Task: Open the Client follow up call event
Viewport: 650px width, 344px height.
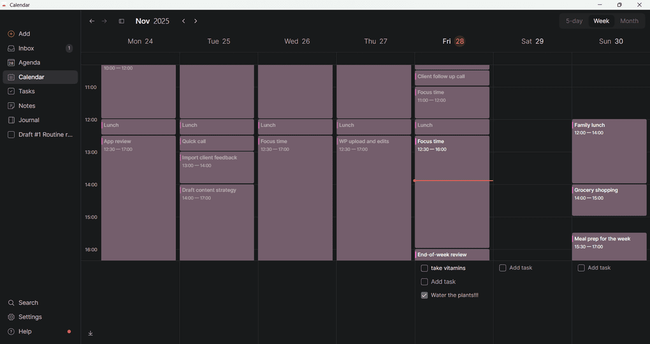Action: click(452, 78)
